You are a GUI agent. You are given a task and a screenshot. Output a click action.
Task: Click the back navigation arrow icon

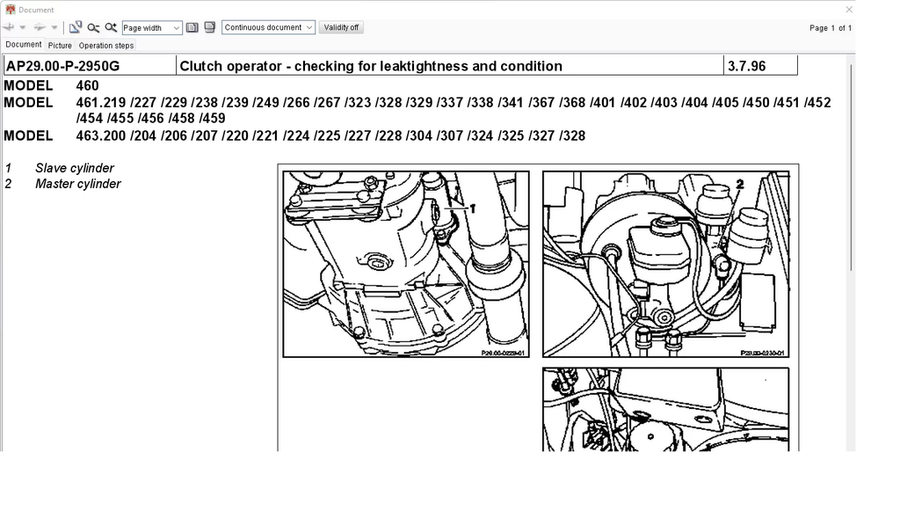10,27
